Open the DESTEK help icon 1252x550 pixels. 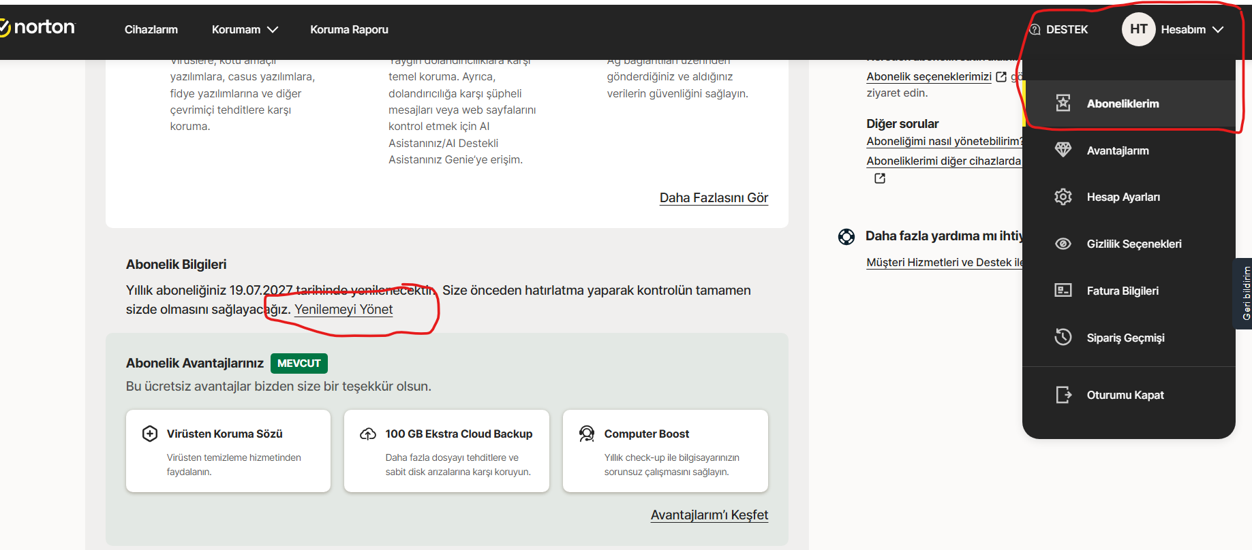click(1035, 29)
